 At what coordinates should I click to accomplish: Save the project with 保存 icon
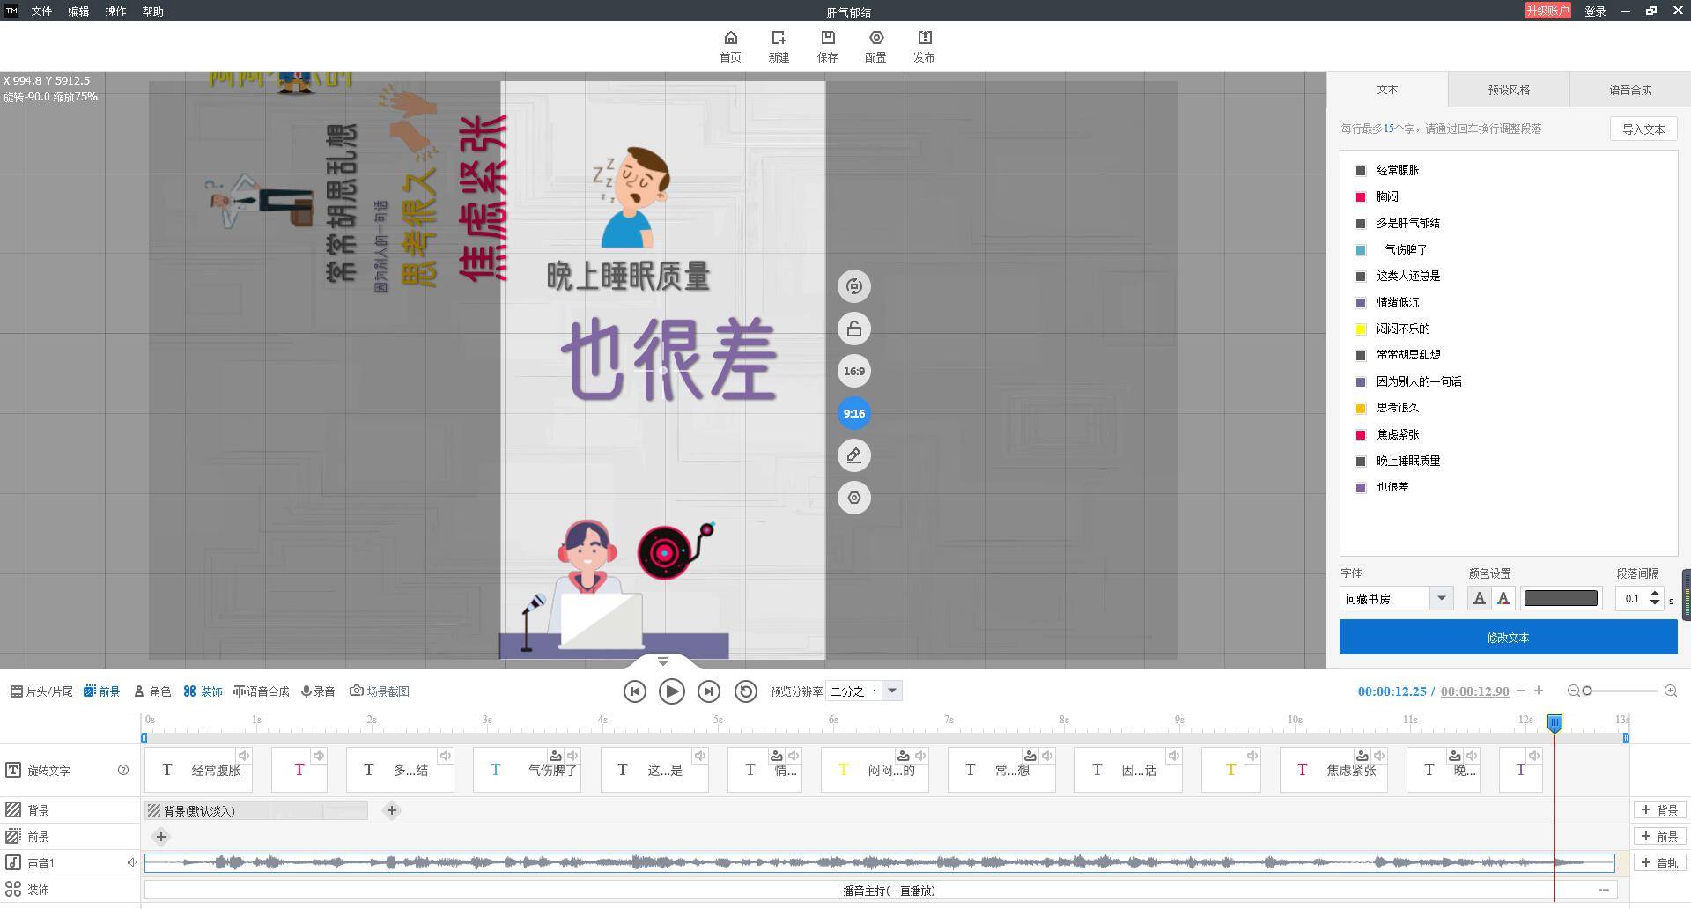point(827,47)
